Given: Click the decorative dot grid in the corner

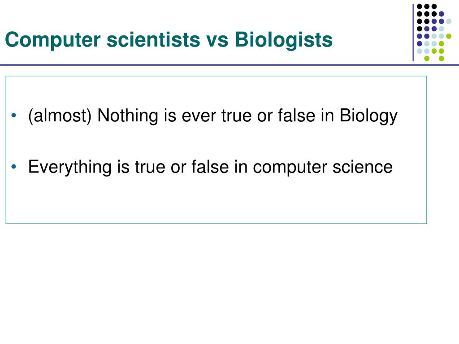Looking at the screenshot, I should [434, 32].
